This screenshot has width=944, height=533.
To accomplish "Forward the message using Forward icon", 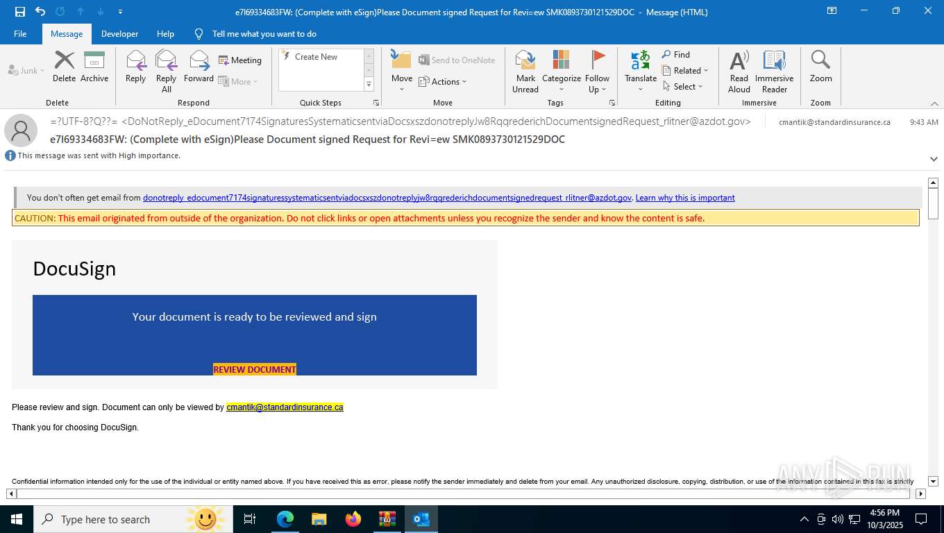I will point(199,67).
